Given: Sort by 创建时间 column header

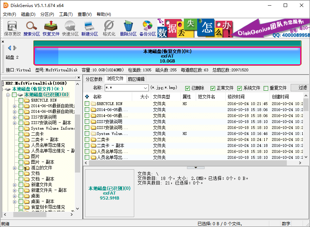Looking at the screenshot, I should point(286,97).
